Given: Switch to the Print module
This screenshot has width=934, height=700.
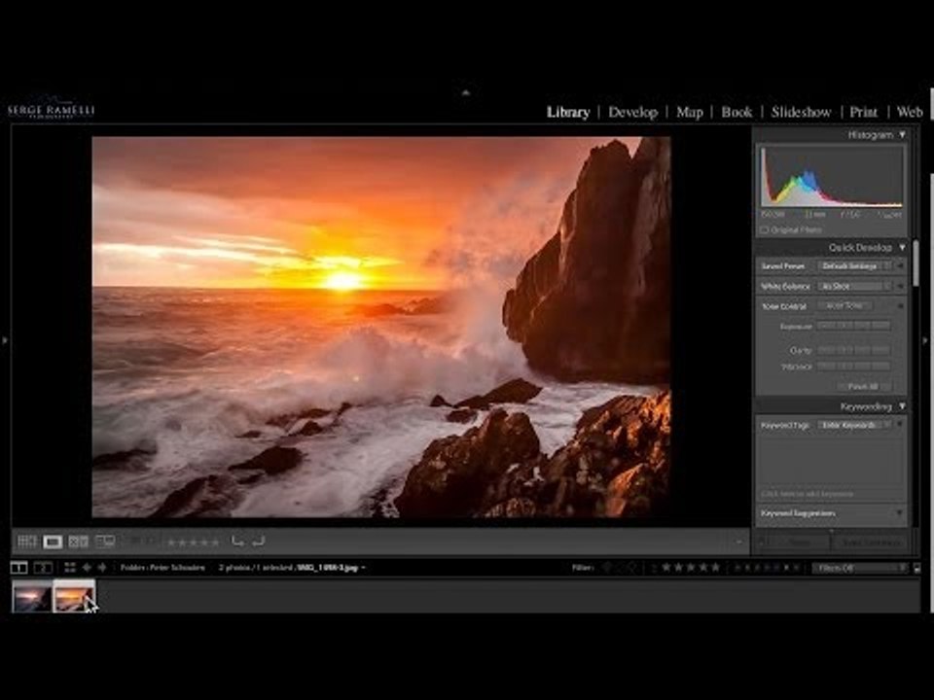Looking at the screenshot, I should [x=864, y=112].
